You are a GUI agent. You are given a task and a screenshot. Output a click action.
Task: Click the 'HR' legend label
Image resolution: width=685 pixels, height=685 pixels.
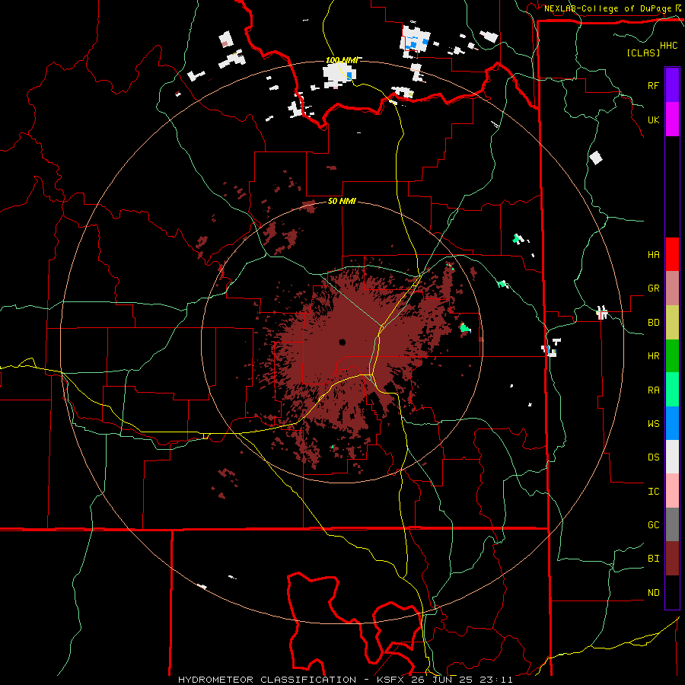[654, 356]
